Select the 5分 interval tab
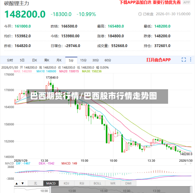This screenshot has width=195, height=193. [x=71, y=60]
